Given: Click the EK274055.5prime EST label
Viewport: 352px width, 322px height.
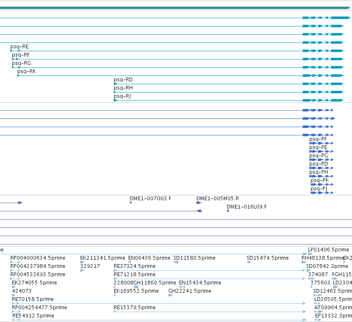Looking at the screenshot, I should click(x=35, y=283).
